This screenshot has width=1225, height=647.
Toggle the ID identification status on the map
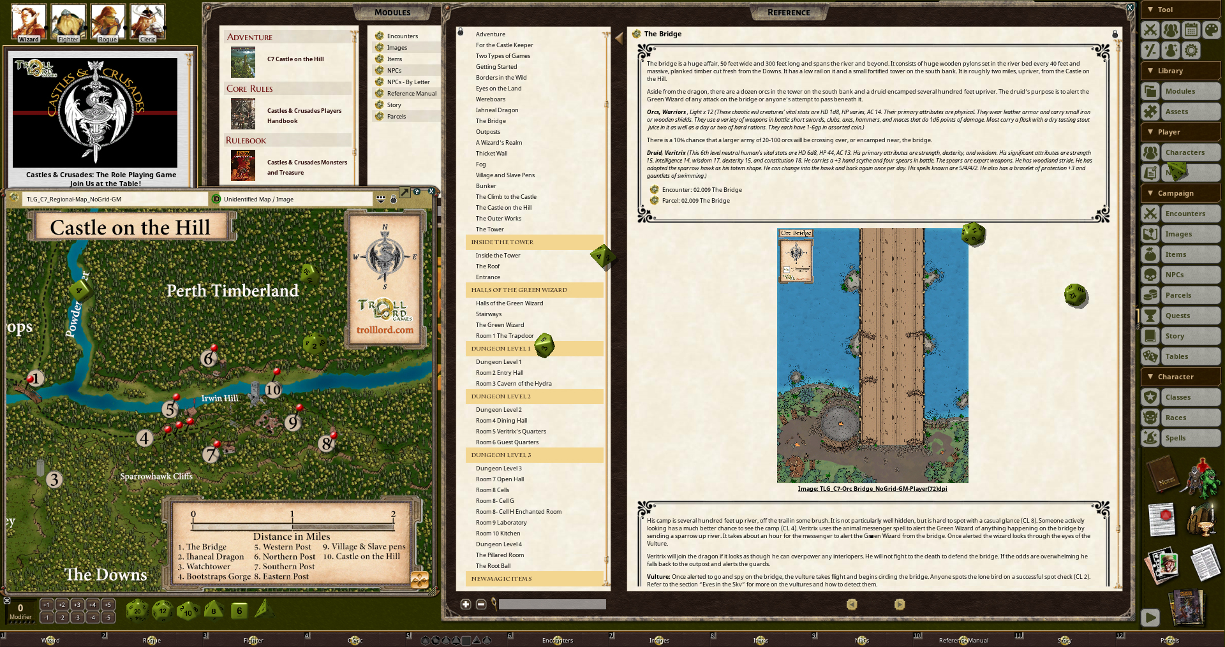click(x=216, y=199)
